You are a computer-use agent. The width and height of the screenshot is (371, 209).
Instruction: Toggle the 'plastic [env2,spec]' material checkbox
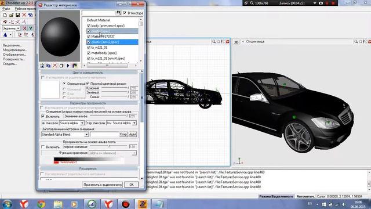(x=89, y=42)
